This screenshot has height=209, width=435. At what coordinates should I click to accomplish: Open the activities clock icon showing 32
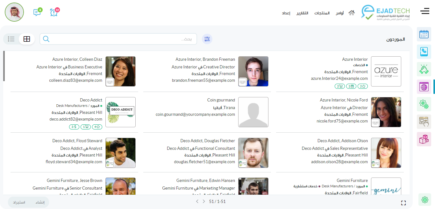click(x=54, y=12)
